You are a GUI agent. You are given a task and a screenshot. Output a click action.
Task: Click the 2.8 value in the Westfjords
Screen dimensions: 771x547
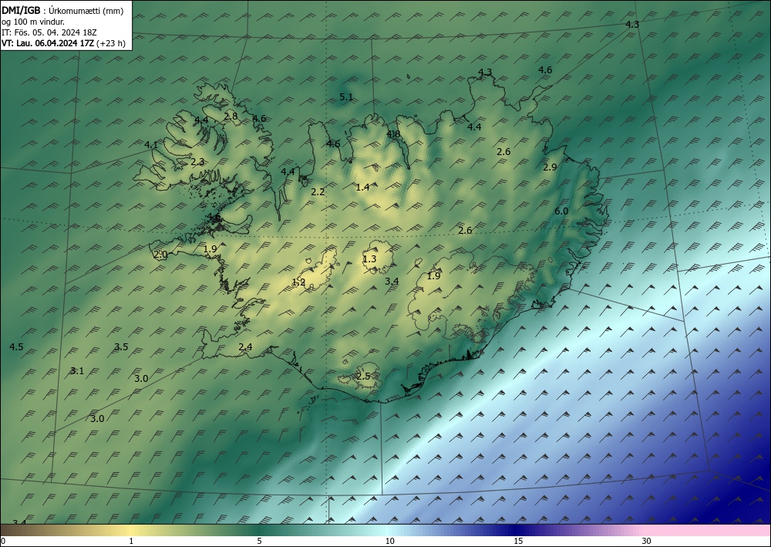pos(231,116)
